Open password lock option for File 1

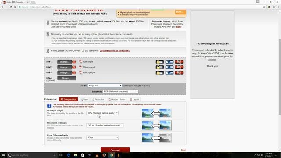(160, 62)
